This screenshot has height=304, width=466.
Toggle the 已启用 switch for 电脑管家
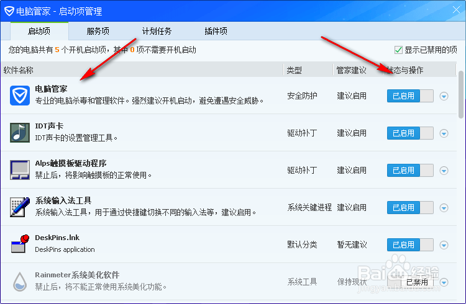pyautogui.click(x=410, y=96)
